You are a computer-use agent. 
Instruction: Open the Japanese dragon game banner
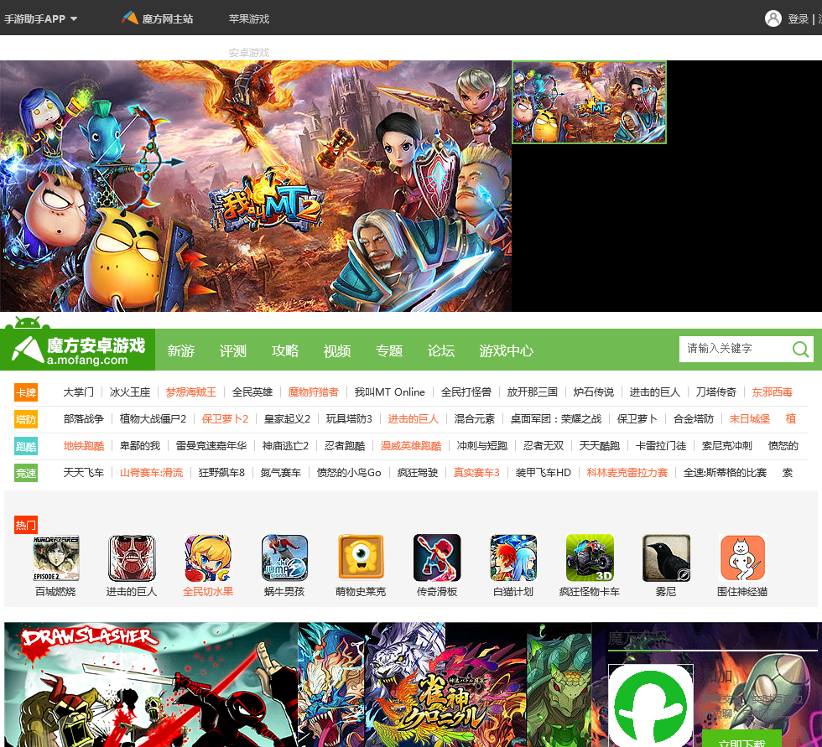tap(445, 685)
